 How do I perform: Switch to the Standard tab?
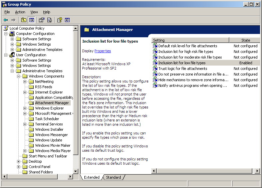113,177
